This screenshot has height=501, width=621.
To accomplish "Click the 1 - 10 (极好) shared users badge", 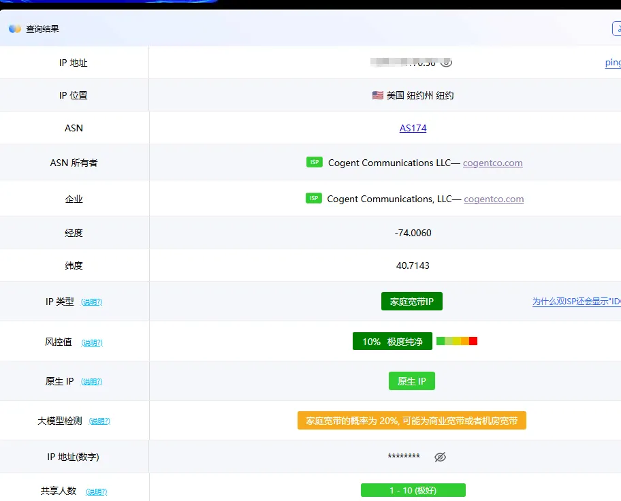I will 413,490.
